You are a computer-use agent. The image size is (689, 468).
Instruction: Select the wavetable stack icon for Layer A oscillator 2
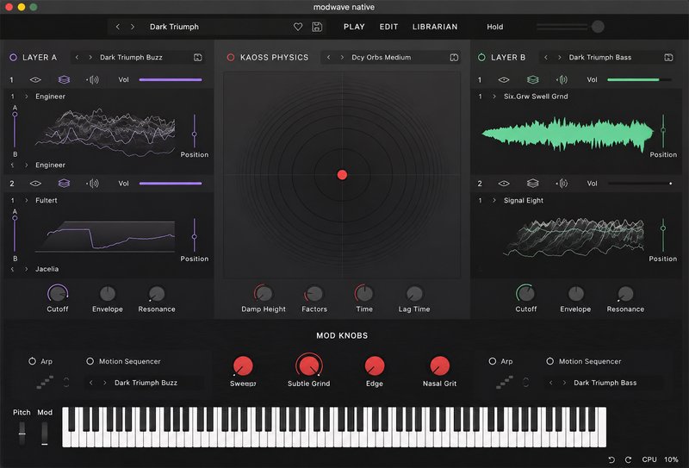tap(64, 184)
